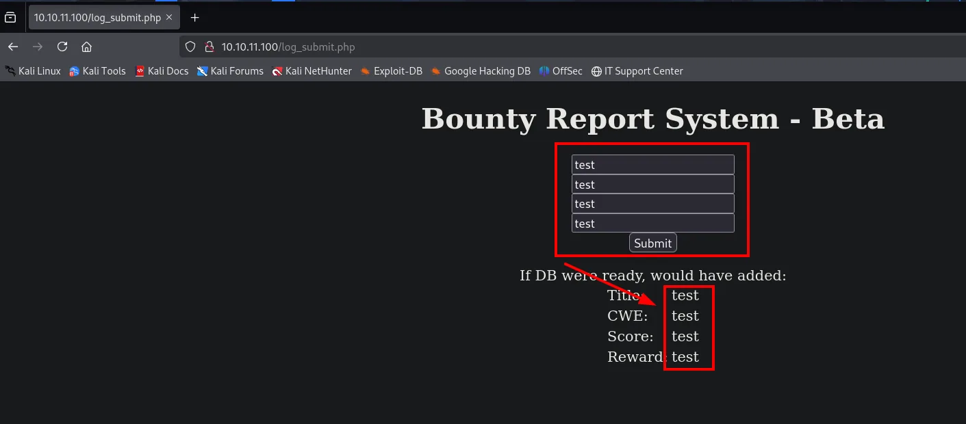Close the log_submit.php tab
966x424 pixels.
coord(169,17)
